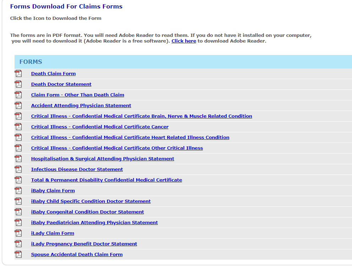Click PDF icon for iBaby Paediatrician Attending Physician Statement

point(18,222)
